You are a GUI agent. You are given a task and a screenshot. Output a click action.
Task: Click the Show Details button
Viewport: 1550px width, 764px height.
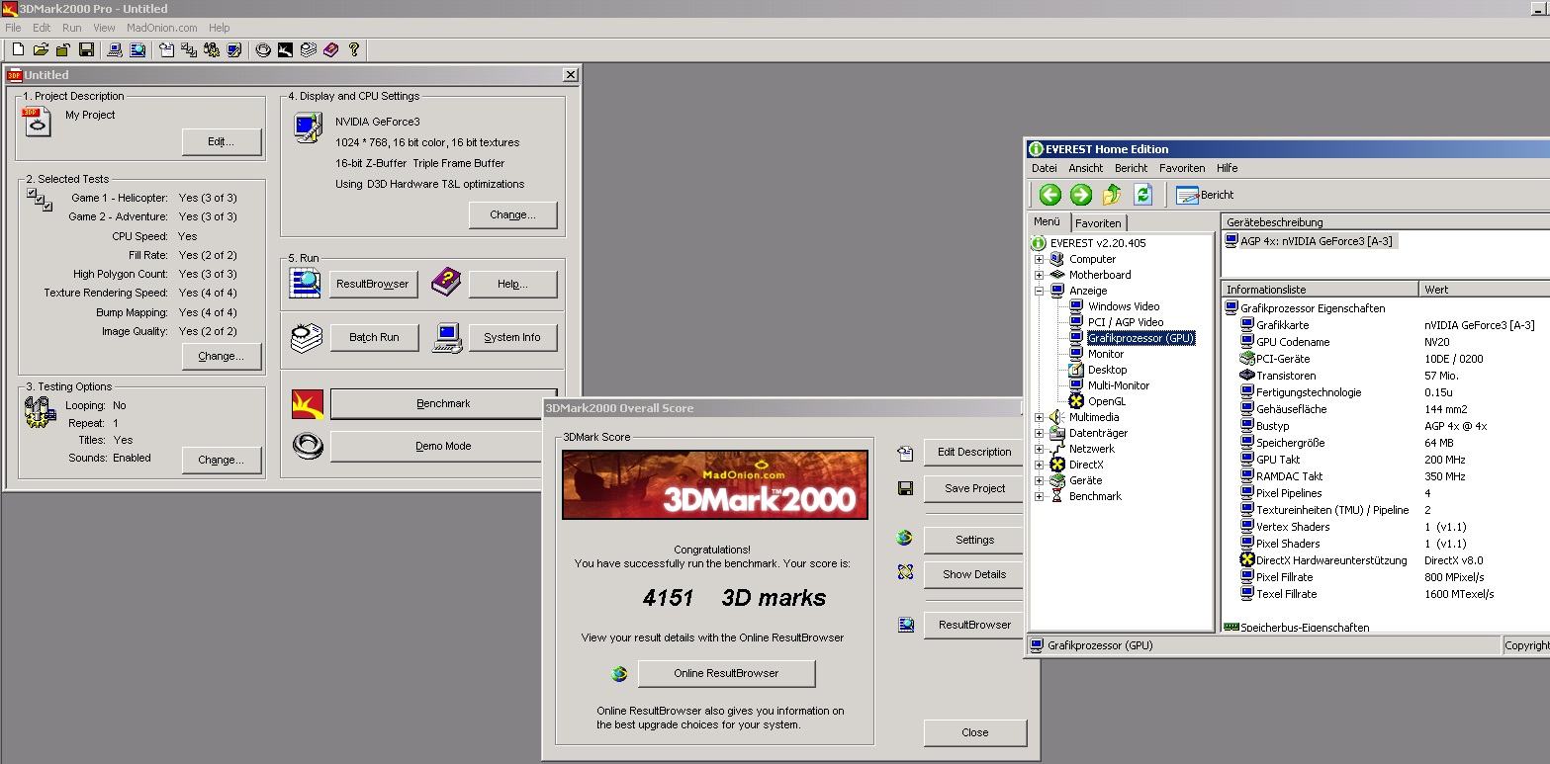pyautogui.click(x=973, y=574)
